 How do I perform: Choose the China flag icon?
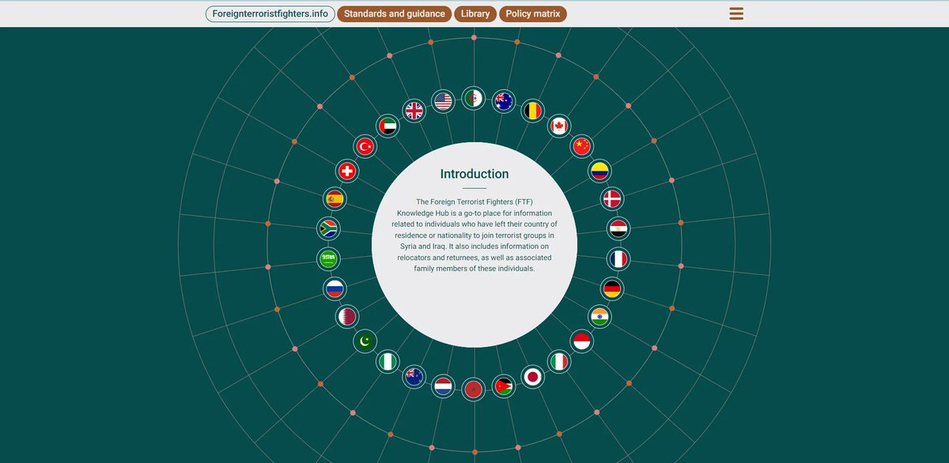point(582,146)
